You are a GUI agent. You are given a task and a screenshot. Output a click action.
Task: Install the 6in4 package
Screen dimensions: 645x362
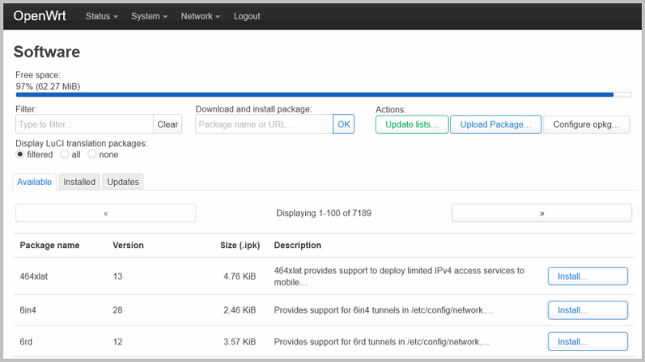coord(588,310)
